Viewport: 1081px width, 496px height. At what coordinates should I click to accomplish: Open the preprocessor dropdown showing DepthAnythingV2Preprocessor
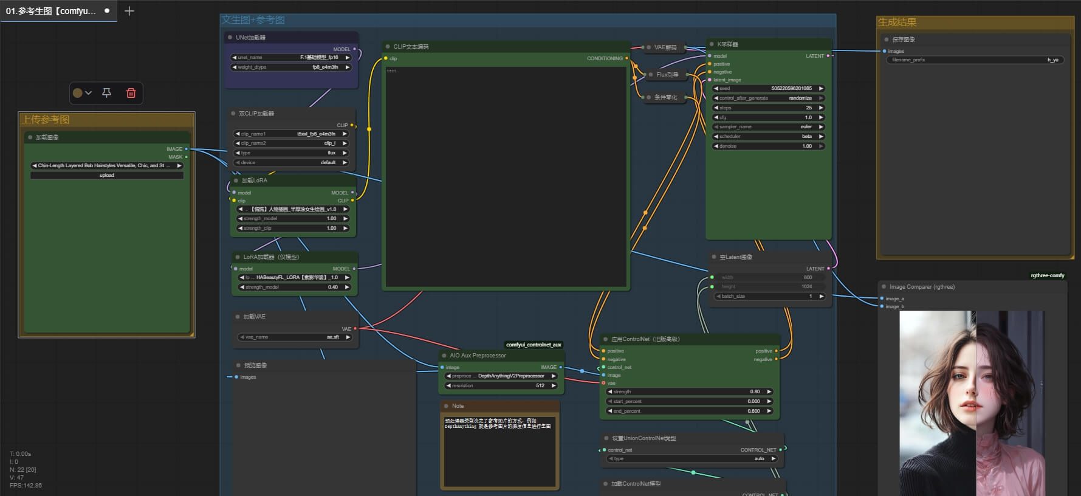pyautogui.click(x=501, y=376)
